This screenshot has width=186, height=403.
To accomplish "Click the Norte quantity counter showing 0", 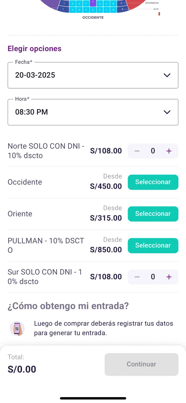I will click(153, 151).
